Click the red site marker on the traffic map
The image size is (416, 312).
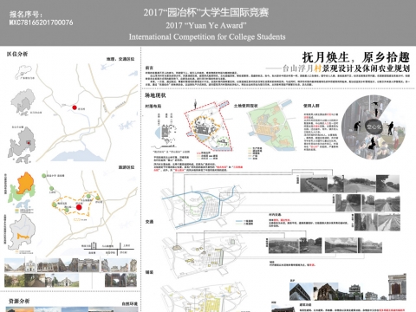[75, 107]
